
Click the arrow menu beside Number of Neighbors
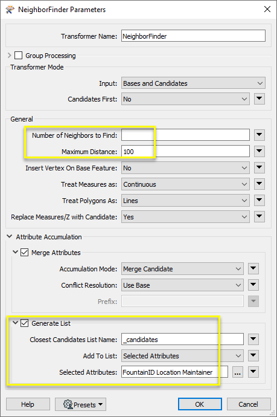point(259,135)
